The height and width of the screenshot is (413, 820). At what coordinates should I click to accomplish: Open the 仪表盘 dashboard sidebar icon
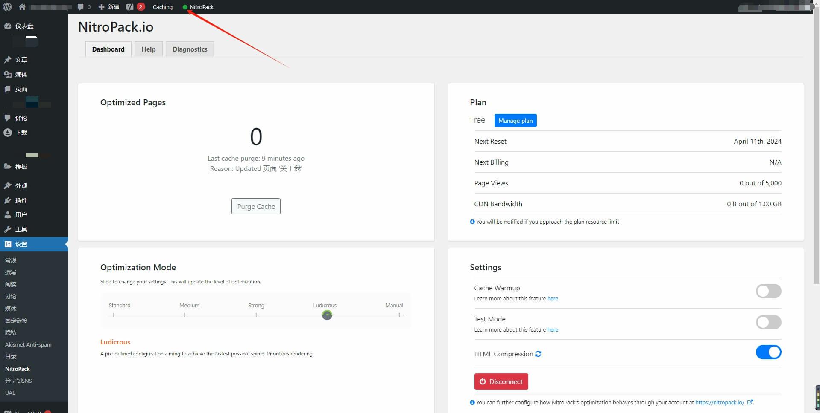pos(8,26)
